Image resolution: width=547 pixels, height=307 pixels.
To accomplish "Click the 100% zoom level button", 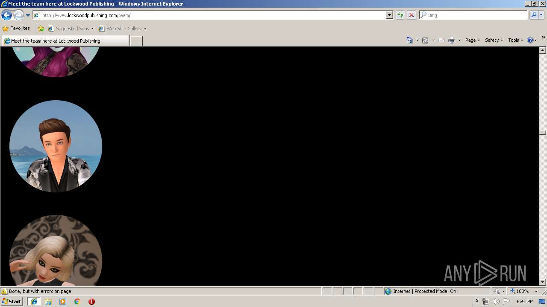I will click(520, 291).
